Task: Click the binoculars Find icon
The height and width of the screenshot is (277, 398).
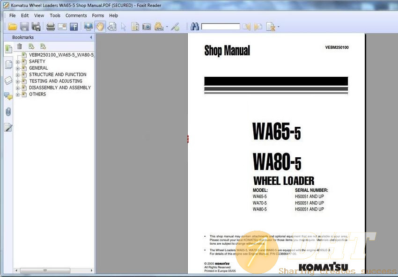Action: click(x=195, y=26)
